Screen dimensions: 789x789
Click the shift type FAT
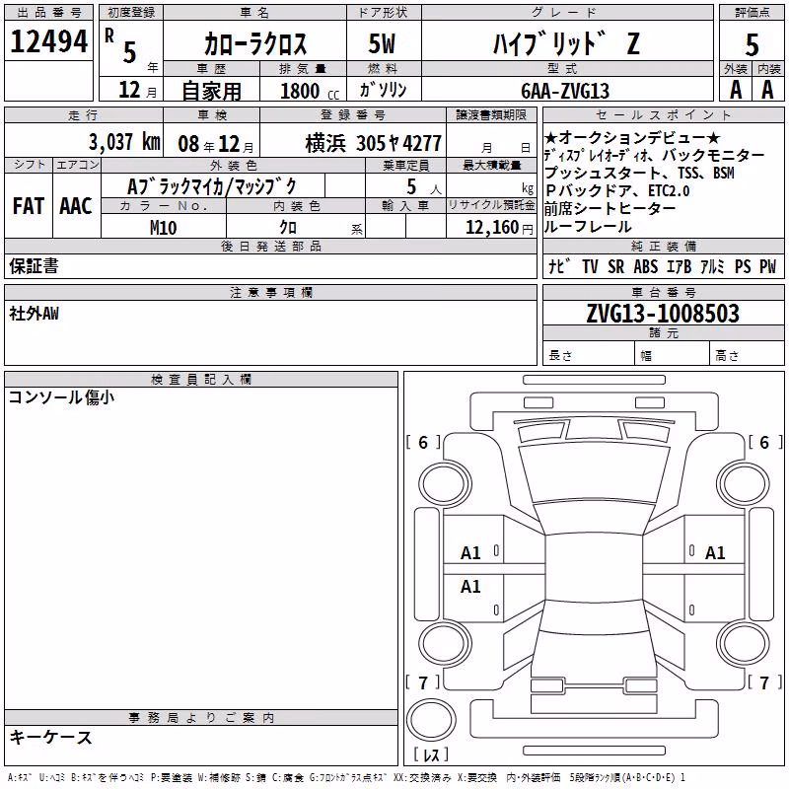pos(29,206)
